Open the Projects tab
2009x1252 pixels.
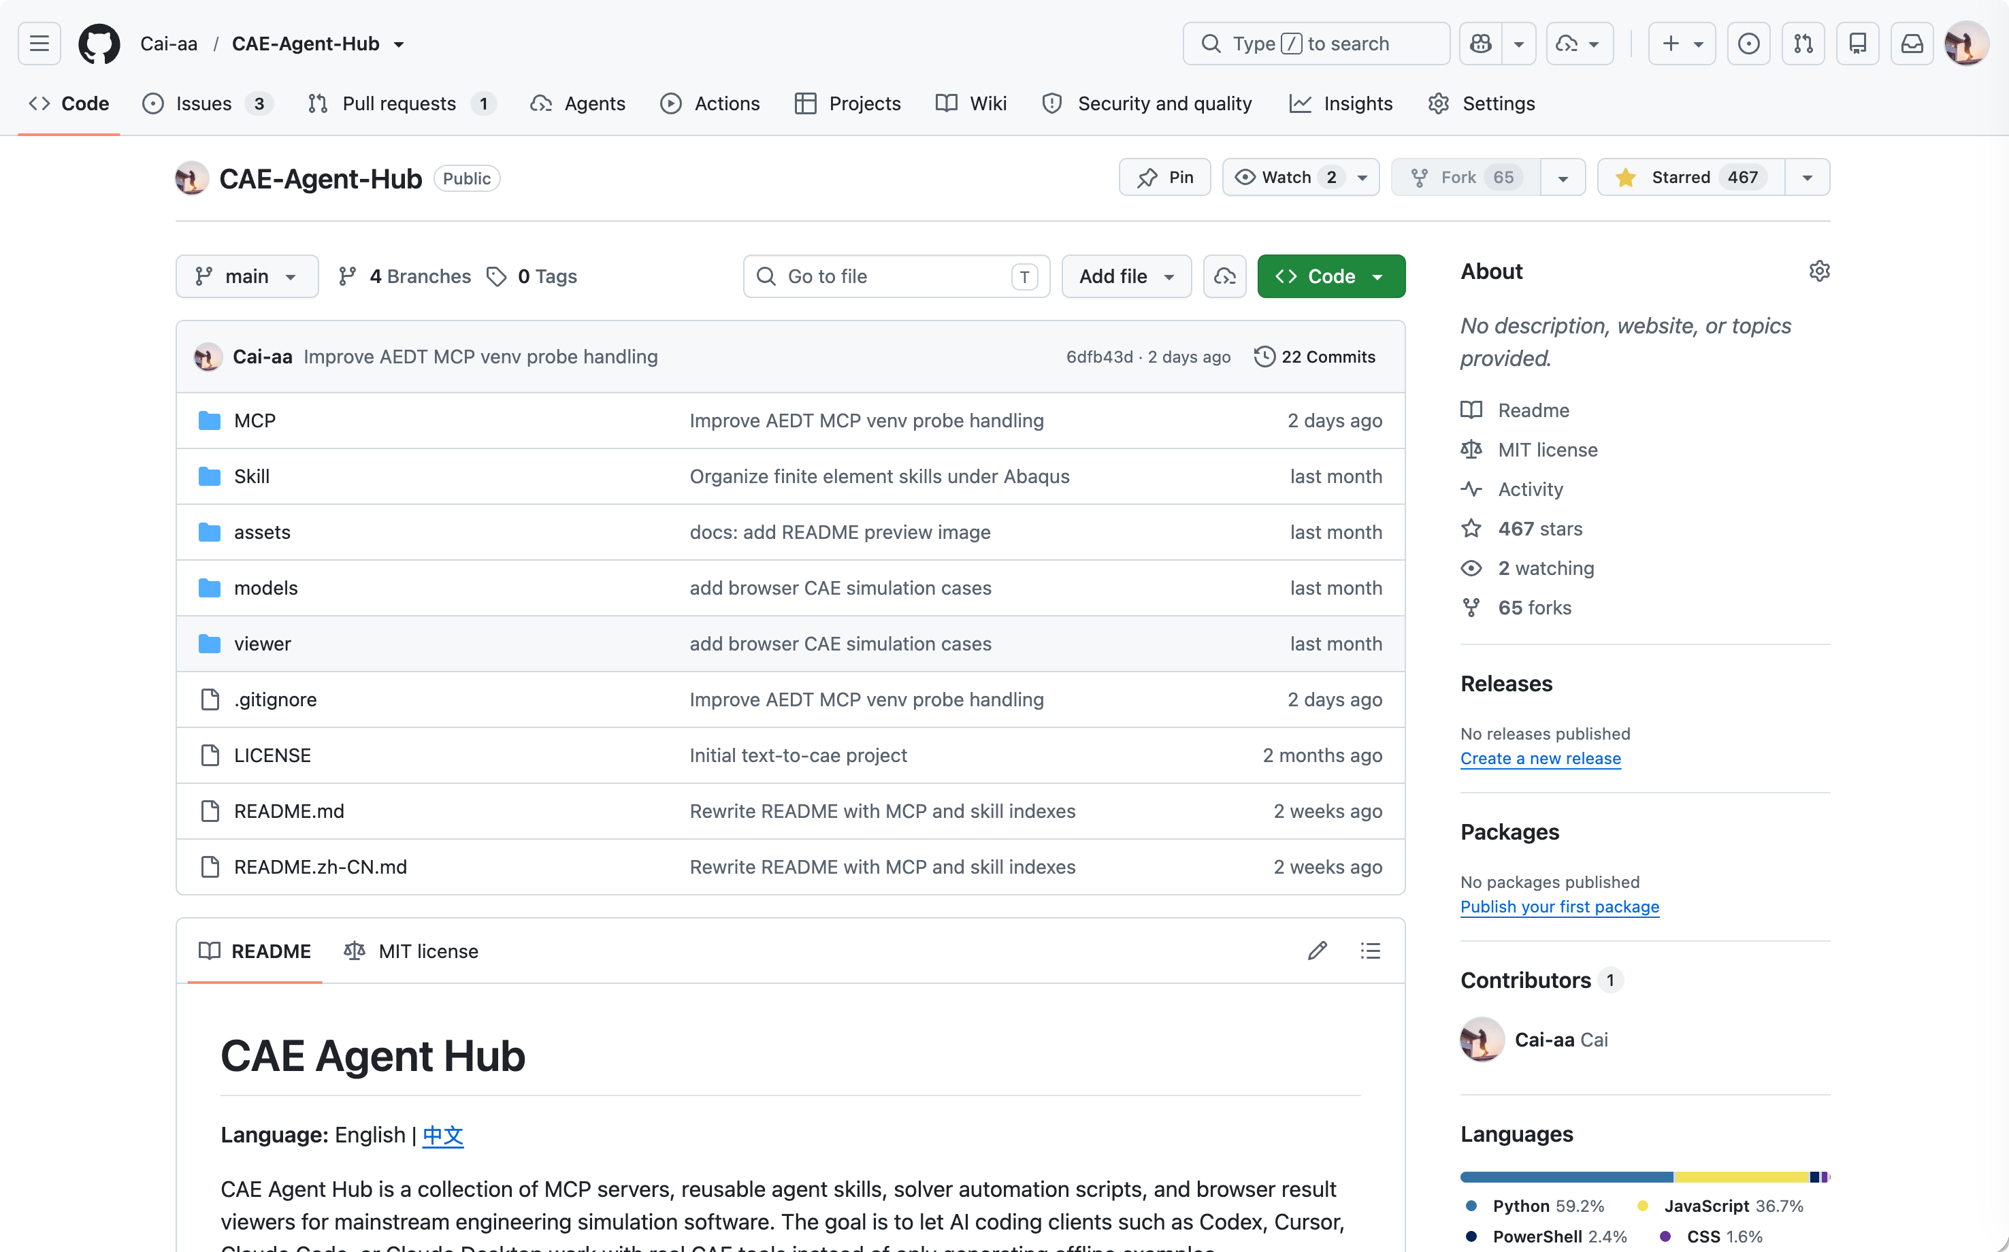(x=847, y=103)
